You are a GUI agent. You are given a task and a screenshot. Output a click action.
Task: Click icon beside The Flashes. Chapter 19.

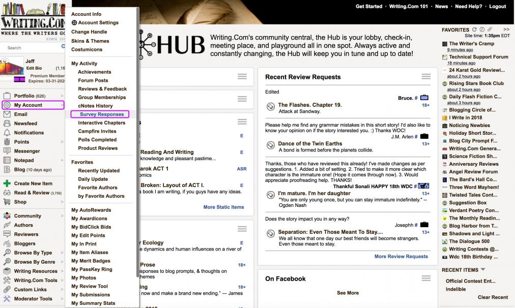click(x=271, y=107)
